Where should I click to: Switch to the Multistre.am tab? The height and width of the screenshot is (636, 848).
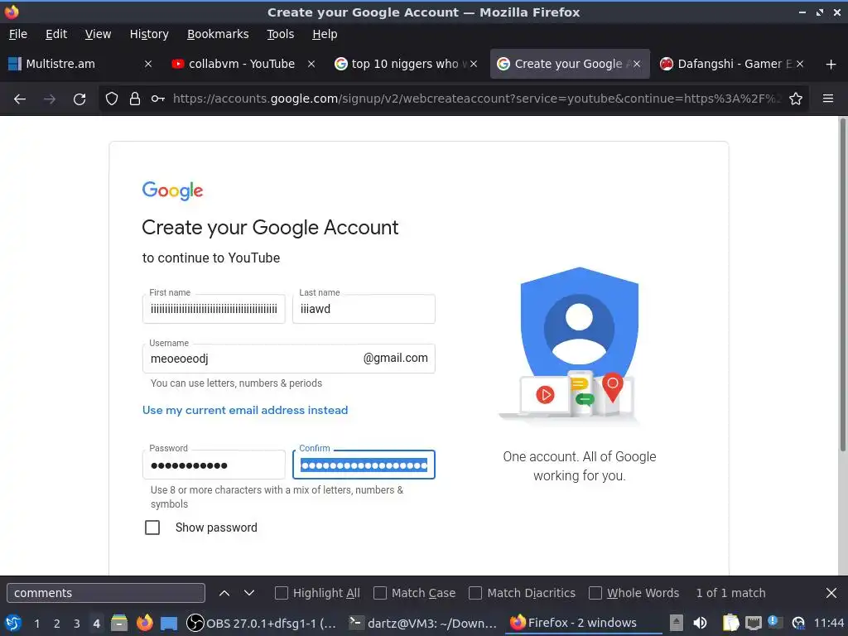click(80, 64)
